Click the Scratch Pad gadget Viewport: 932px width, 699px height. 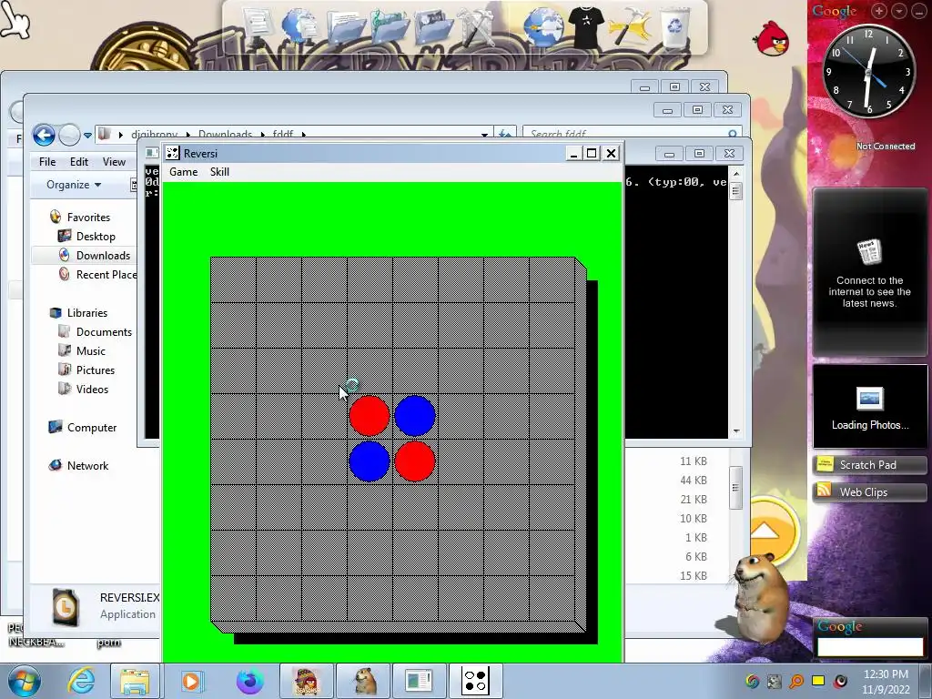[x=869, y=465]
